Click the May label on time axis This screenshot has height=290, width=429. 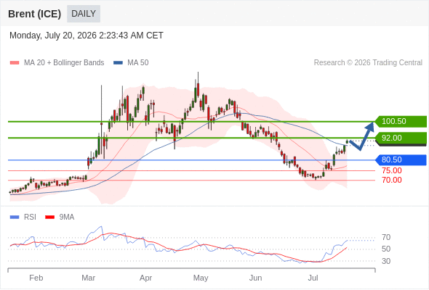tap(201, 278)
